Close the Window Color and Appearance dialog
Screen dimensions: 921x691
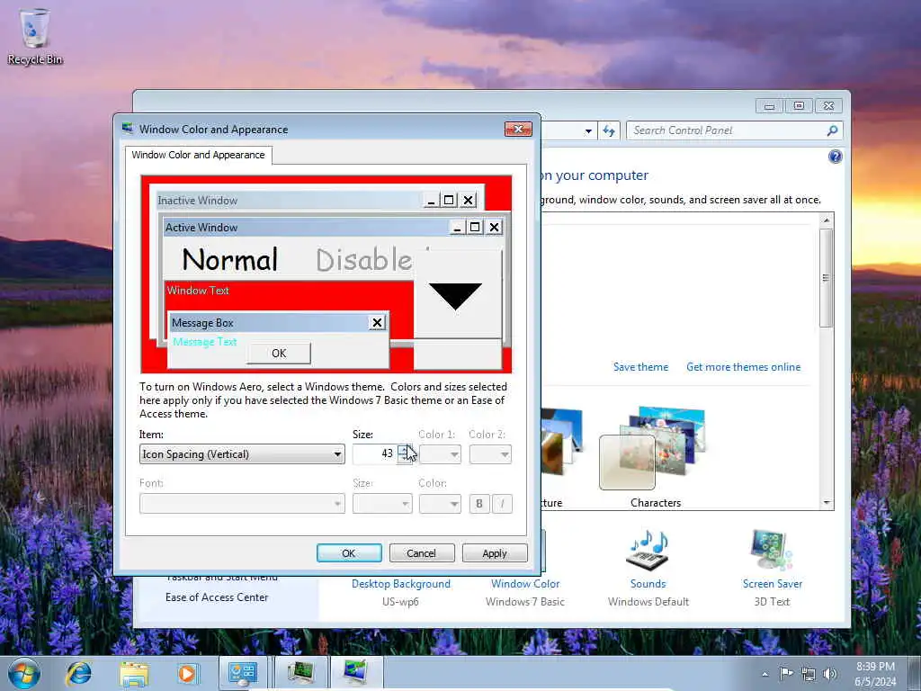(518, 129)
